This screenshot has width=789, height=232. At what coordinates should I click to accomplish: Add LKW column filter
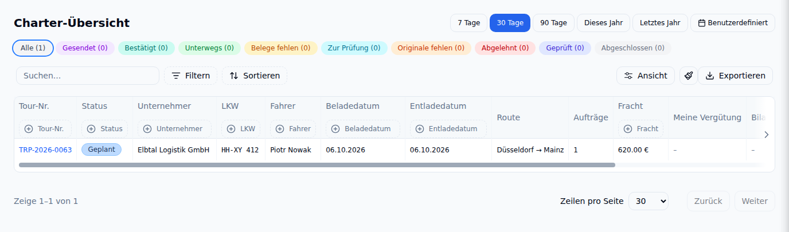(x=241, y=129)
